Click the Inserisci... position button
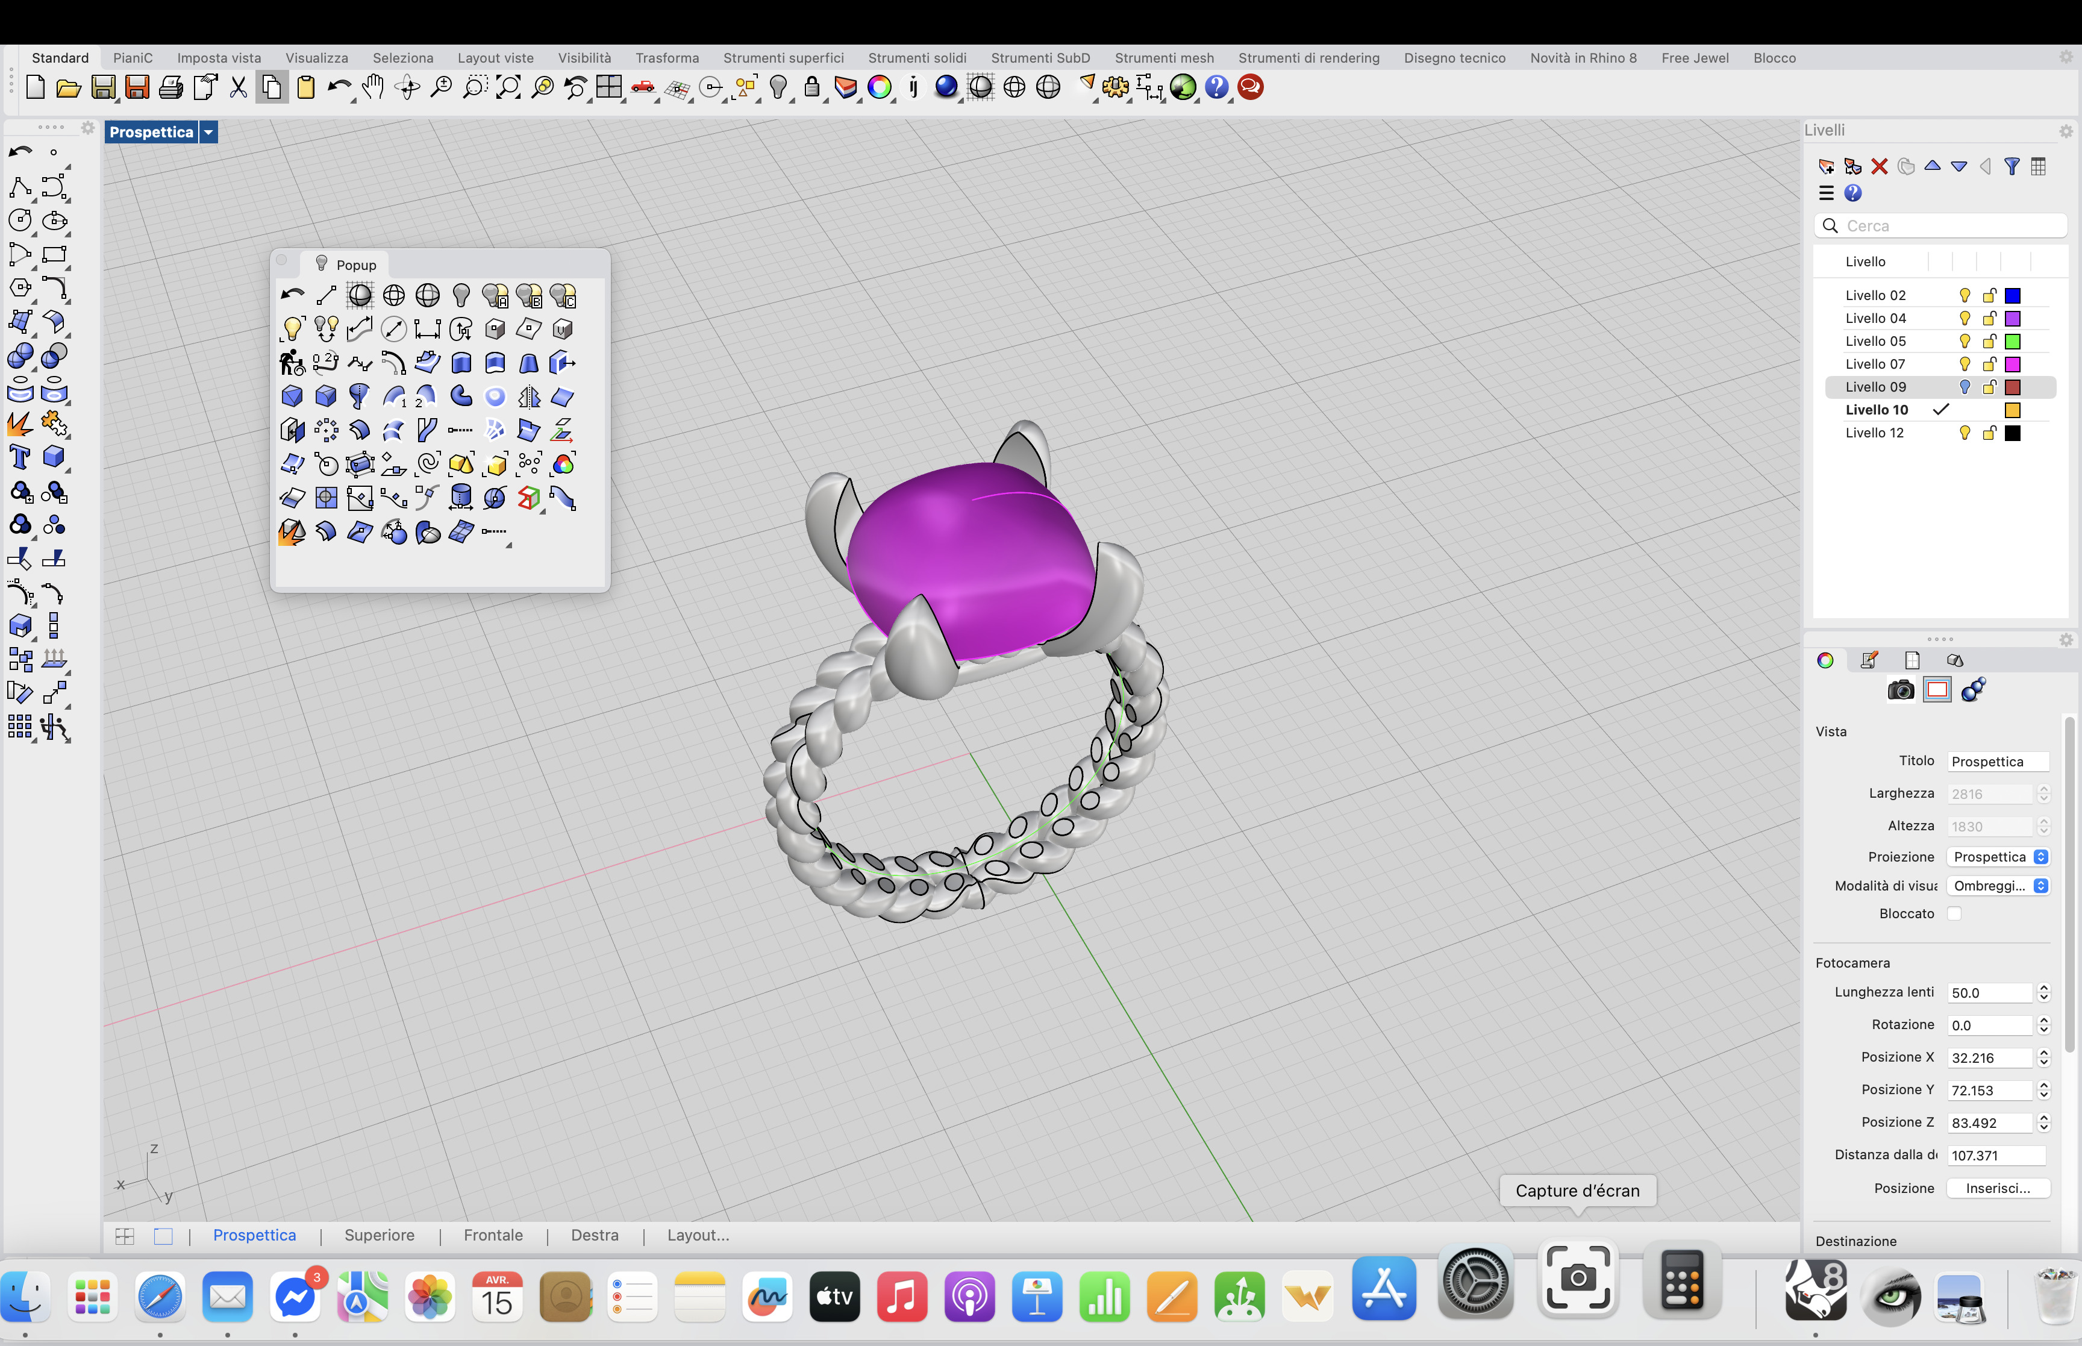The height and width of the screenshot is (1346, 2082). coord(1998,1189)
